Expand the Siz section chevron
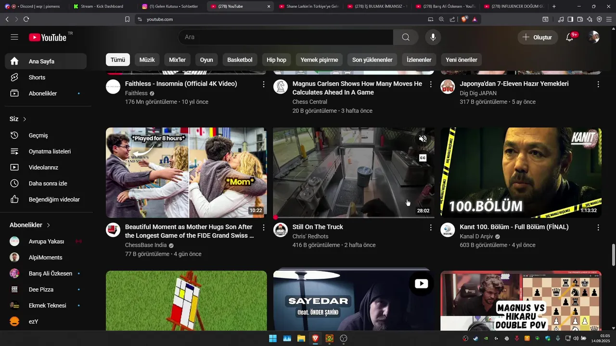The height and width of the screenshot is (346, 616). pyautogui.click(x=25, y=119)
